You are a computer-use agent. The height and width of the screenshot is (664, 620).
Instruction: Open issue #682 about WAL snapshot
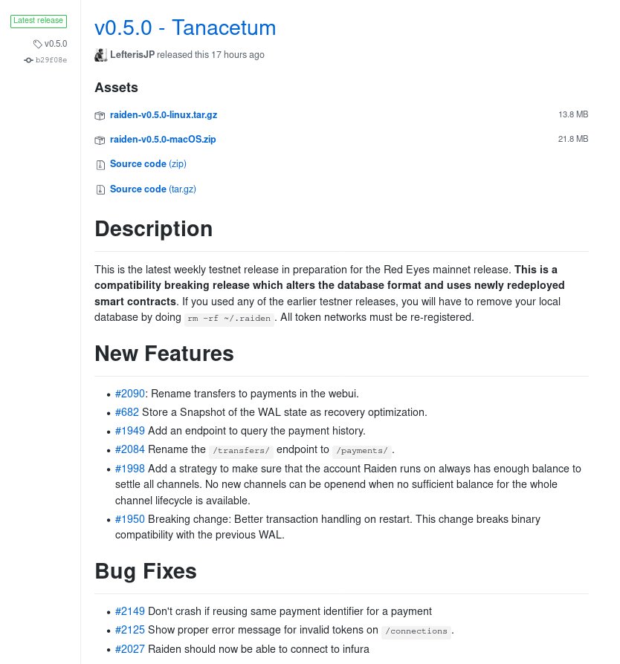[126, 412]
